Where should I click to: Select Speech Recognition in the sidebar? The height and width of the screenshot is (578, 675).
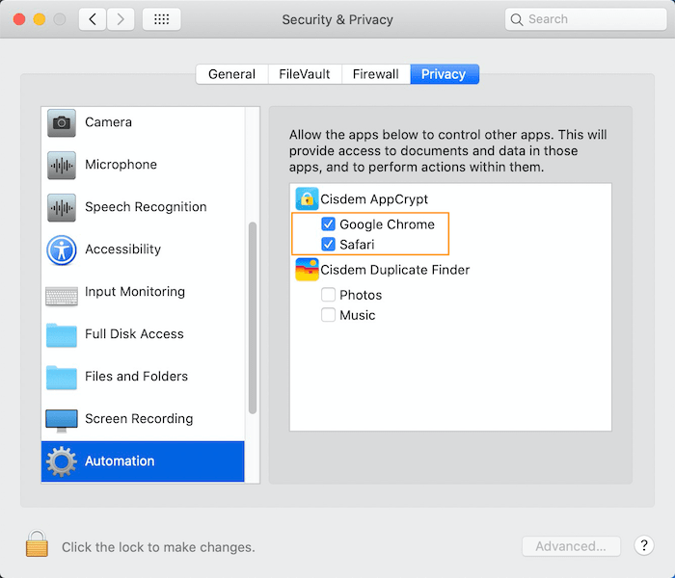[x=146, y=207]
